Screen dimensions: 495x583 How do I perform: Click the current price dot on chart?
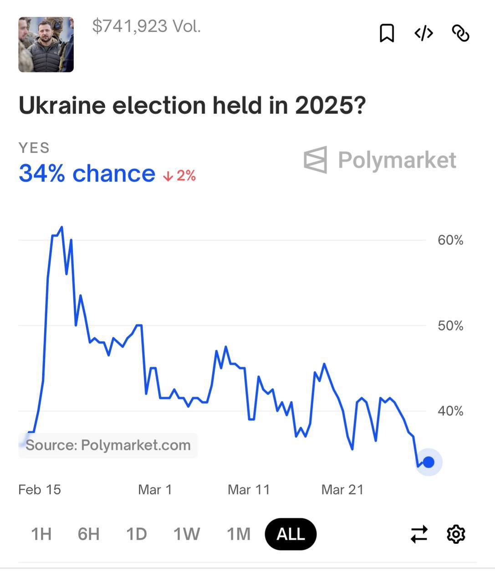429,462
